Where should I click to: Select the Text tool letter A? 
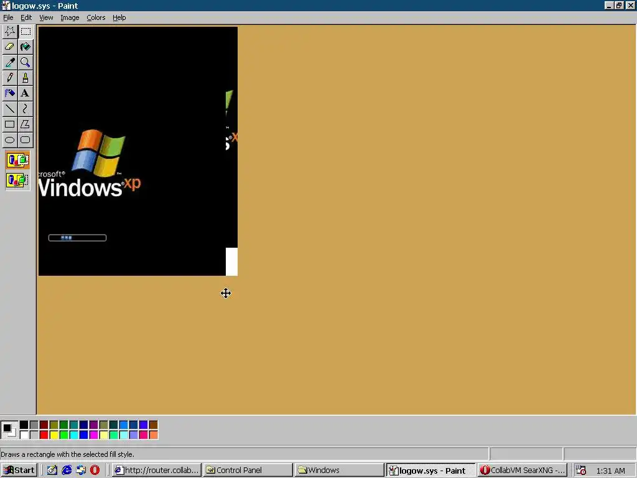click(x=25, y=93)
